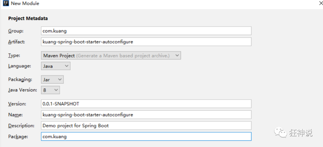Image resolution: width=323 pixels, height=147 pixels.
Task: Click the "Language:" label text
Action: pyautogui.click(x=20, y=66)
